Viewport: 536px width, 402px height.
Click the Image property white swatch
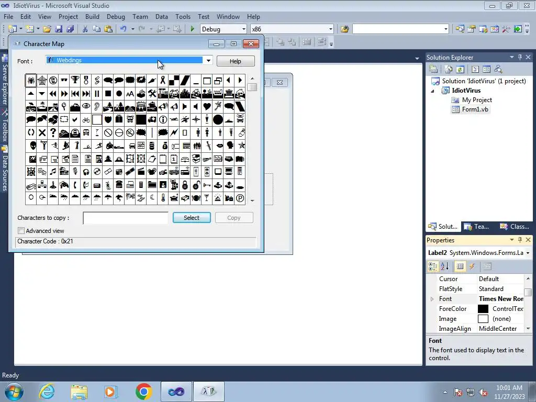click(x=483, y=319)
